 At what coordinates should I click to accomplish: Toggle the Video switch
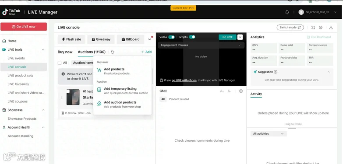(x=172, y=37)
